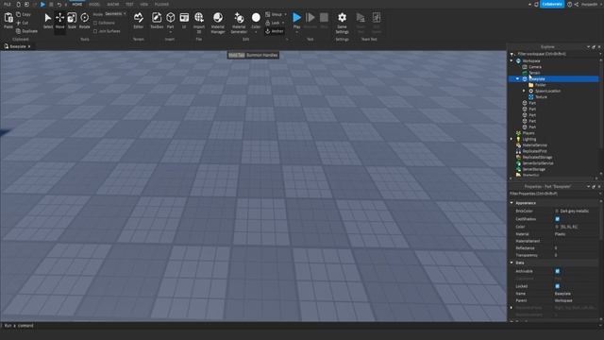This screenshot has height=340, width=604.
Task: Open the Play mode dropdown arrow
Action: pos(296,32)
